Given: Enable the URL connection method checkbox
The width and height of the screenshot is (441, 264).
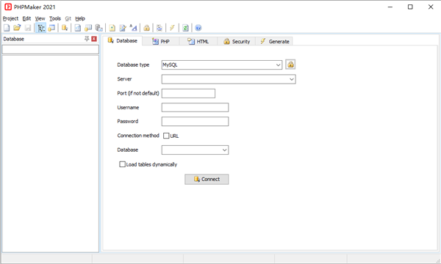Looking at the screenshot, I should click(x=166, y=136).
